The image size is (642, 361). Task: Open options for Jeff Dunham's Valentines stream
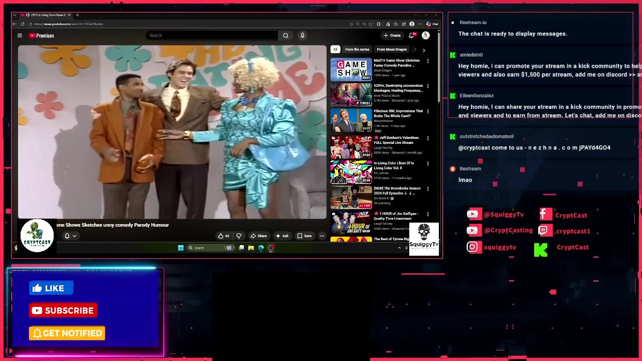428,138
